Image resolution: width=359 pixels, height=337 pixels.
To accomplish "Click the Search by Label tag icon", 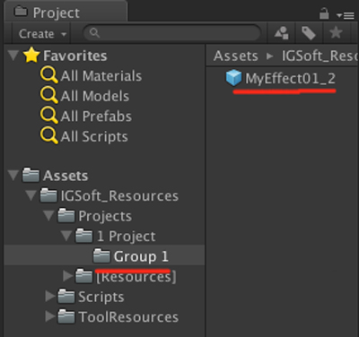I will click(x=309, y=33).
